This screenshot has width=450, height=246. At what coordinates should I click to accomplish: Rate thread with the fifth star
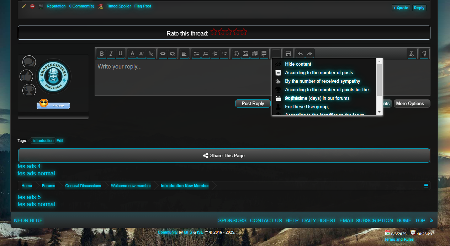click(x=244, y=32)
